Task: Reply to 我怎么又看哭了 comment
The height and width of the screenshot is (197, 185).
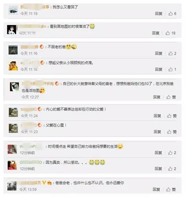Action: pos(159,14)
